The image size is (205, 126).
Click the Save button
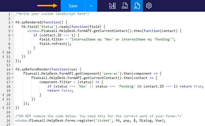tap(73, 6)
